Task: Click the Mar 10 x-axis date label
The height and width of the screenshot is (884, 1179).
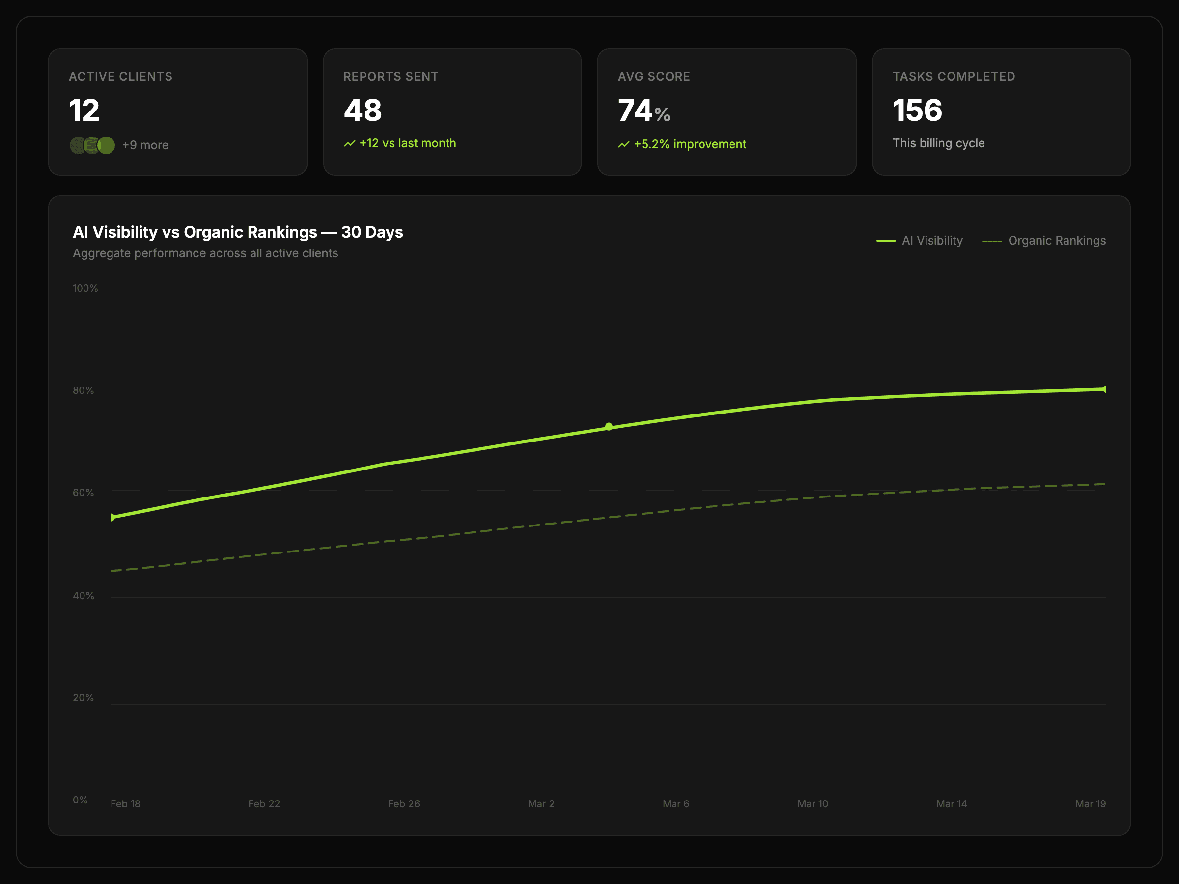Action: click(x=813, y=803)
